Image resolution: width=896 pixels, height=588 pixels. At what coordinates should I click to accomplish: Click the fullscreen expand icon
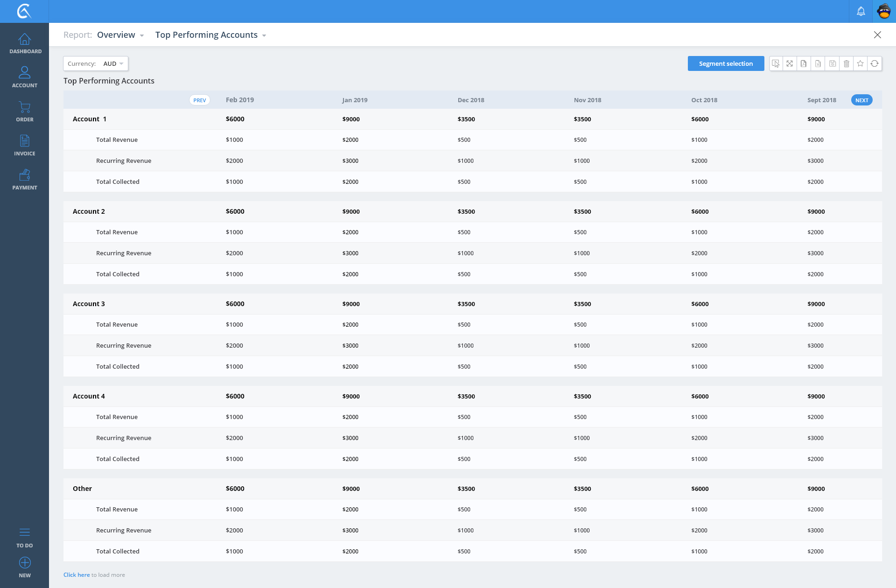click(x=790, y=63)
